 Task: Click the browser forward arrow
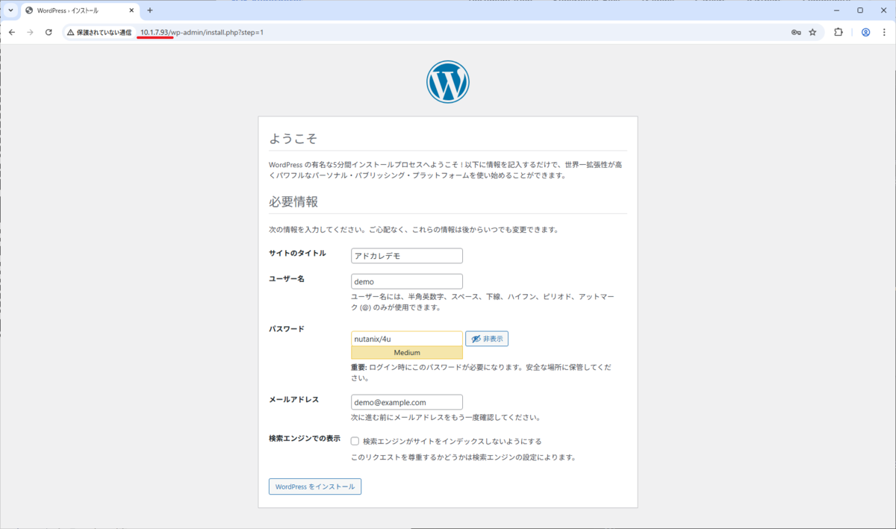30,32
